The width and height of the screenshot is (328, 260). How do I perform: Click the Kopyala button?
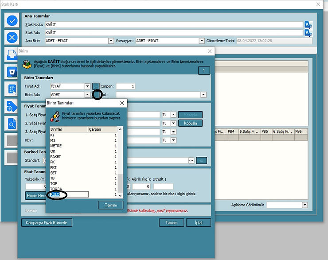[x=190, y=123]
